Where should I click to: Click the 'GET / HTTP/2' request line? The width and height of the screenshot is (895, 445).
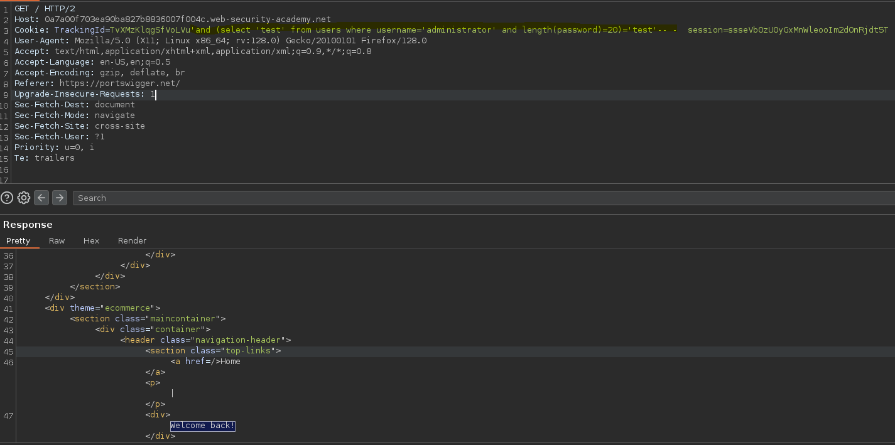[45, 9]
